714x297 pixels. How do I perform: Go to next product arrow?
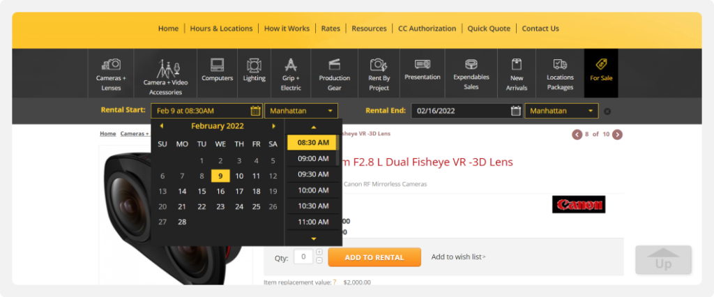[x=617, y=135]
